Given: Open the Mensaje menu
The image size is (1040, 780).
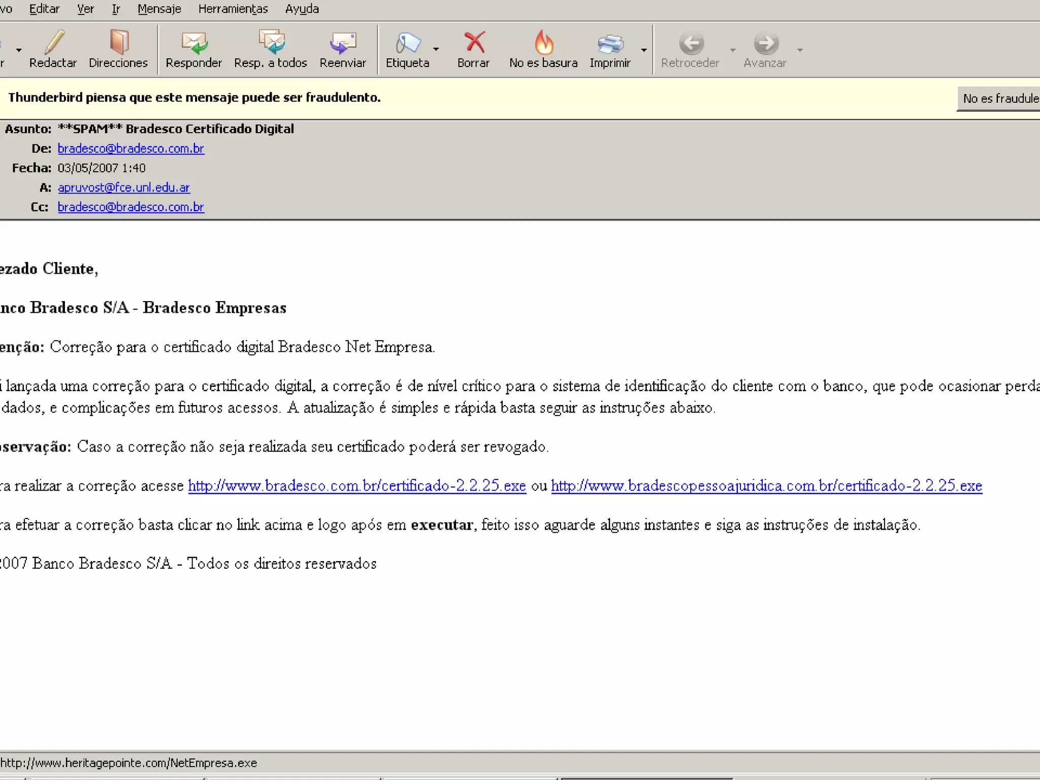Looking at the screenshot, I should 159,9.
